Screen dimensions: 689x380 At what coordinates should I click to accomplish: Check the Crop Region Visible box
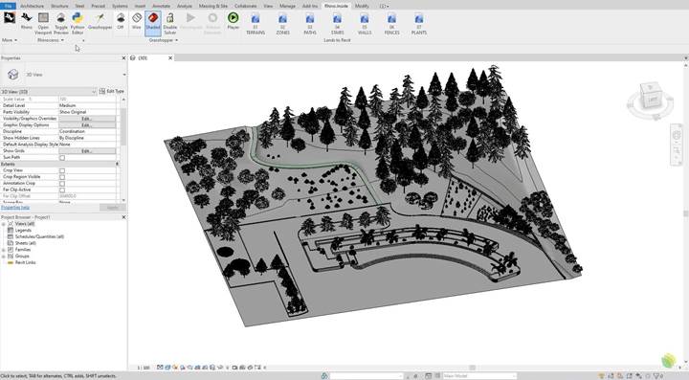click(62, 177)
